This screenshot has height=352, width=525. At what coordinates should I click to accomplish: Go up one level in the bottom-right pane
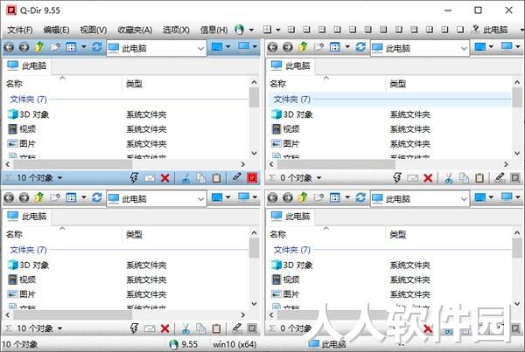pyautogui.click(x=303, y=197)
